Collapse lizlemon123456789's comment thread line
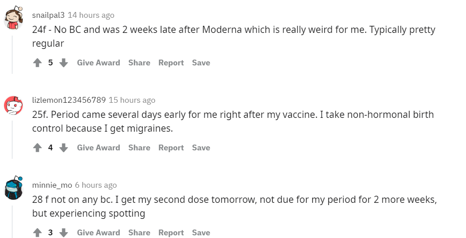Viewport: 466px width, 238px height. coord(12,138)
